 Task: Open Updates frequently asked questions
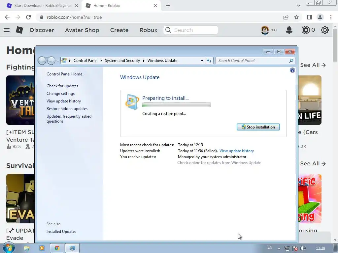69,119
